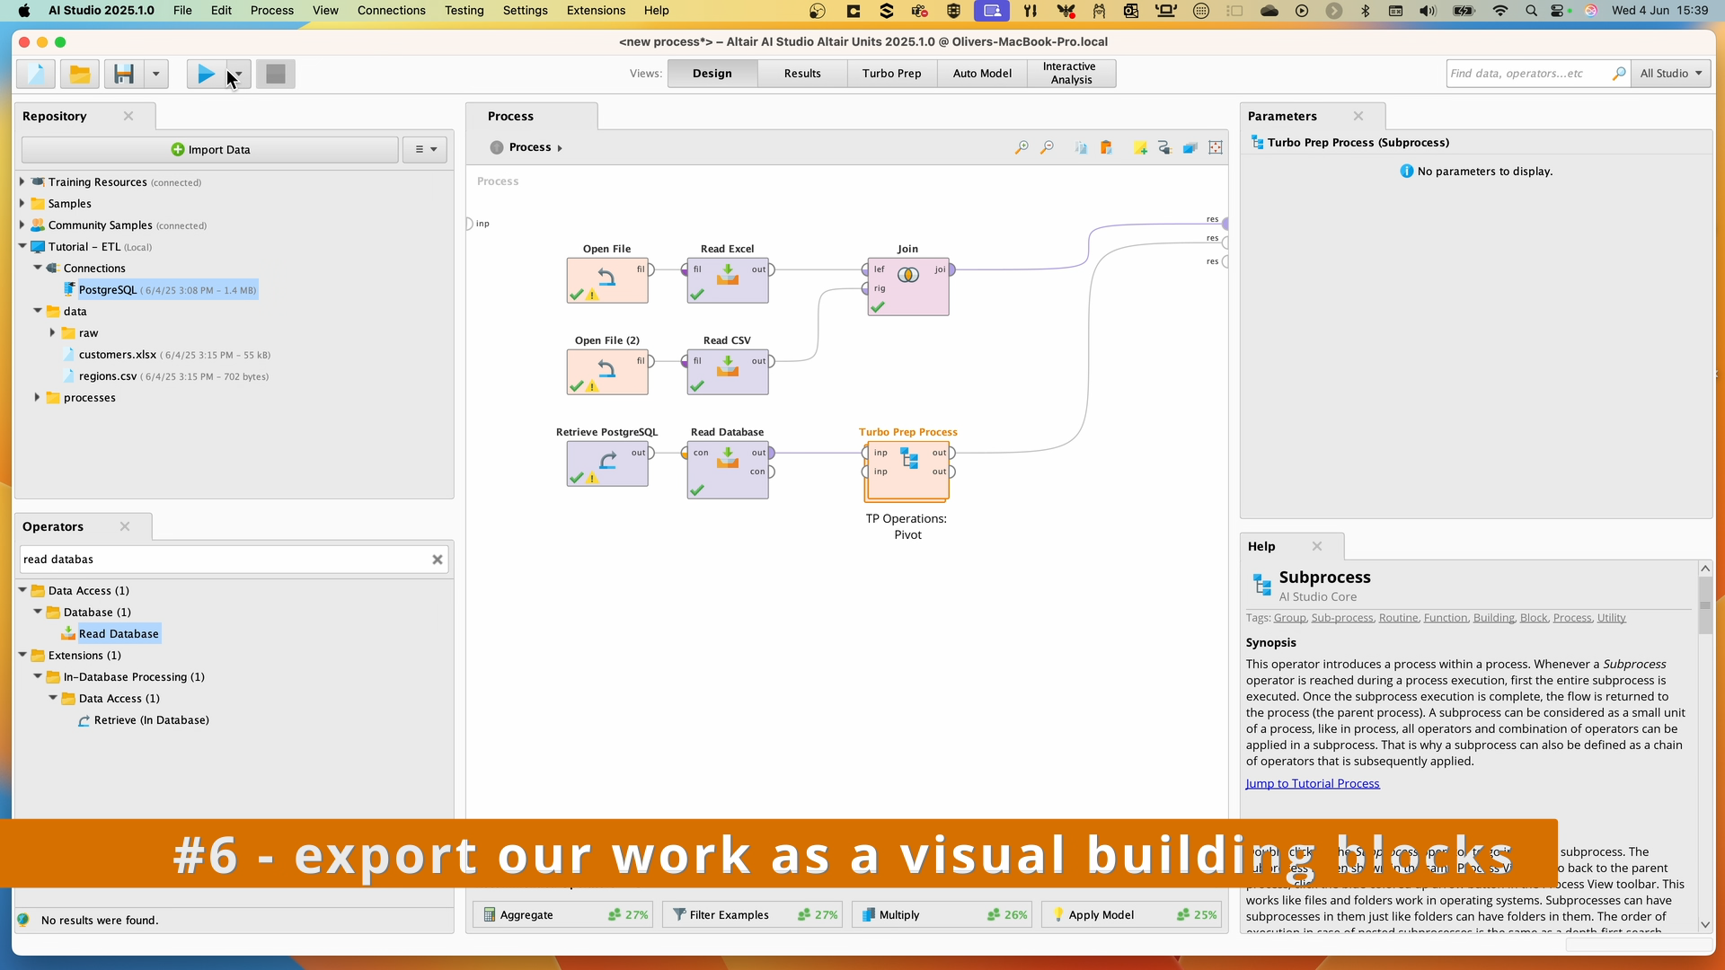Stop the running process

pyautogui.click(x=275, y=74)
